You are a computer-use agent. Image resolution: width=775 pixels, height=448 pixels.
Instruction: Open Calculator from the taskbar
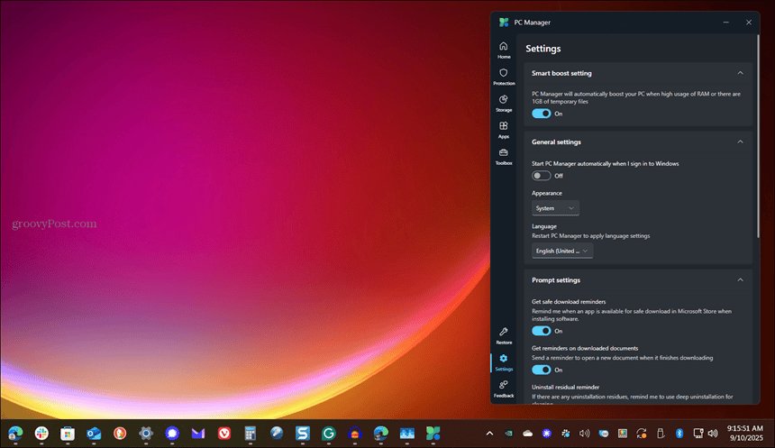251,434
